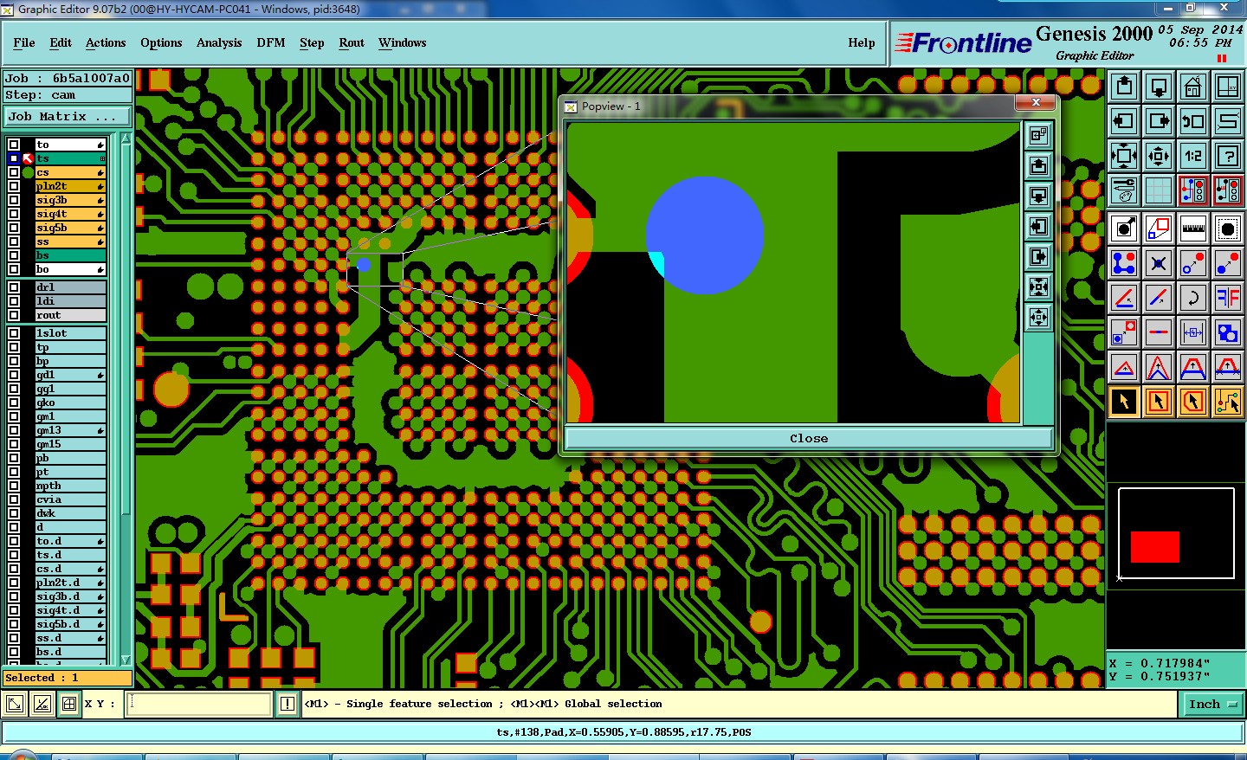Click the red arrow marker of ts layer
This screenshot has width=1247, height=760.
tap(28, 158)
